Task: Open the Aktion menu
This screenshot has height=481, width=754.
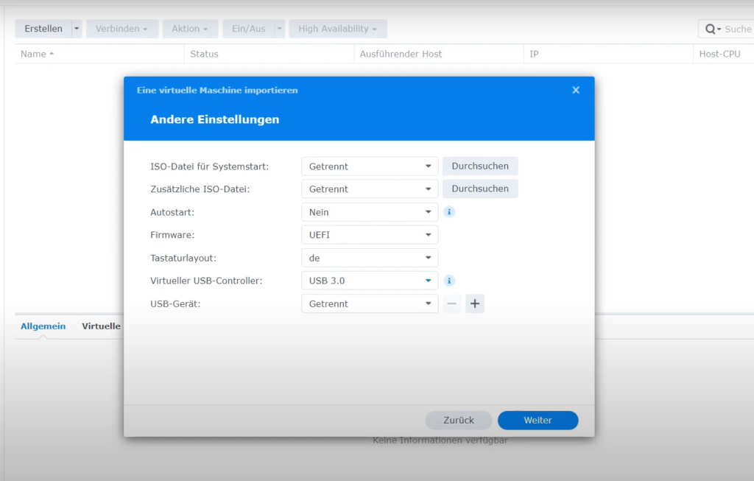Action: click(190, 29)
